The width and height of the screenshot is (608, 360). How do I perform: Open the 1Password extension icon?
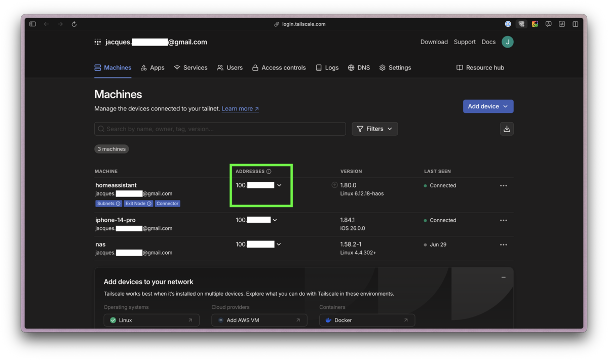(508, 24)
